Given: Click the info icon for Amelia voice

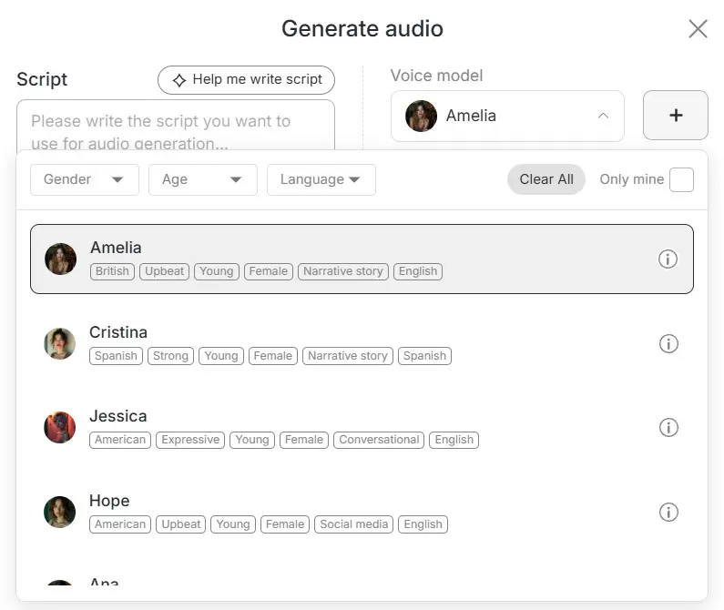Looking at the screenshot, I should coord(668,259).
